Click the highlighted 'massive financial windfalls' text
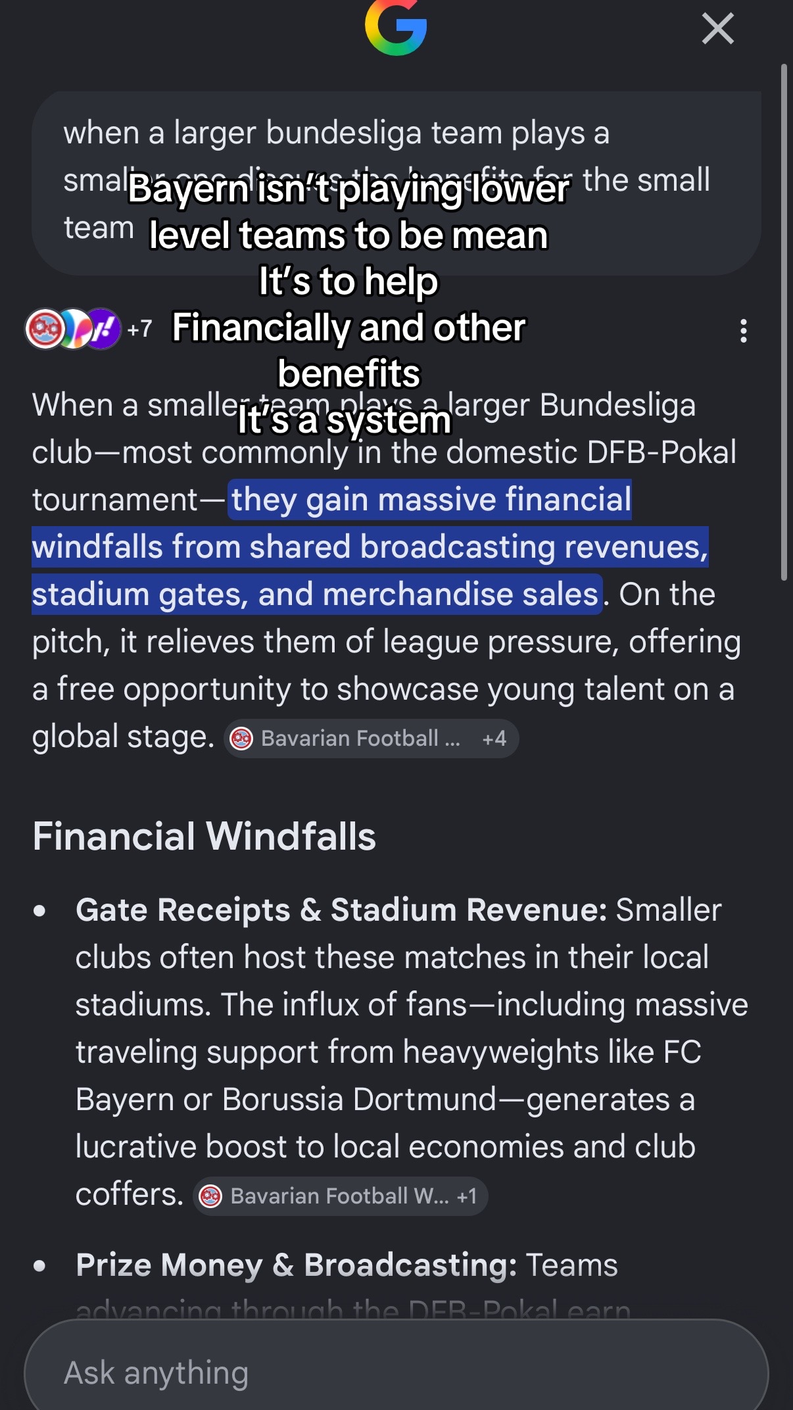Viewport: 793px width, 1410px height. coord(370,547)
